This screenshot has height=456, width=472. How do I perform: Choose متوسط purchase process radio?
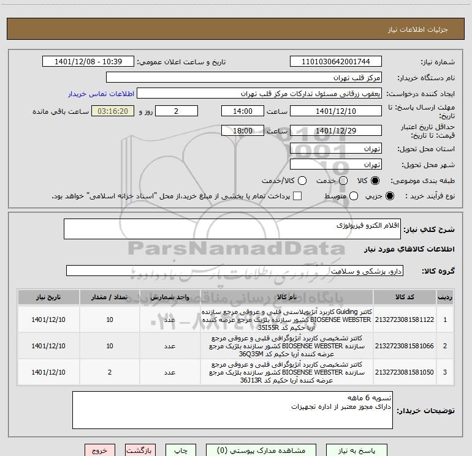[x=354, y=196]
